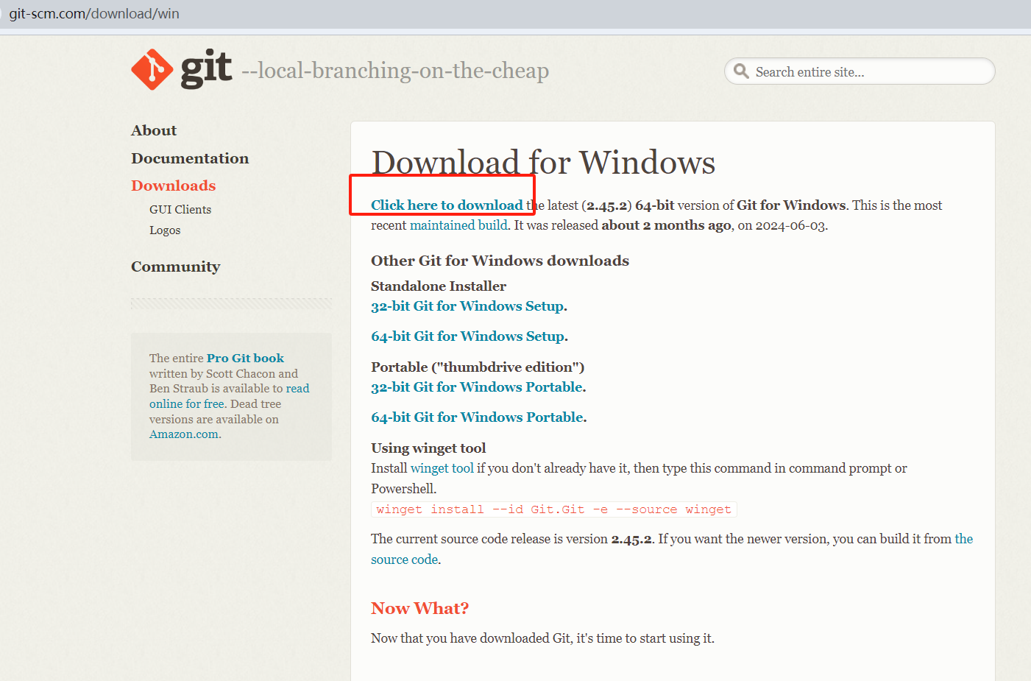Click the magnifying glass search icon
This screenshot has height=681, width=1031.
coord(741,71)
